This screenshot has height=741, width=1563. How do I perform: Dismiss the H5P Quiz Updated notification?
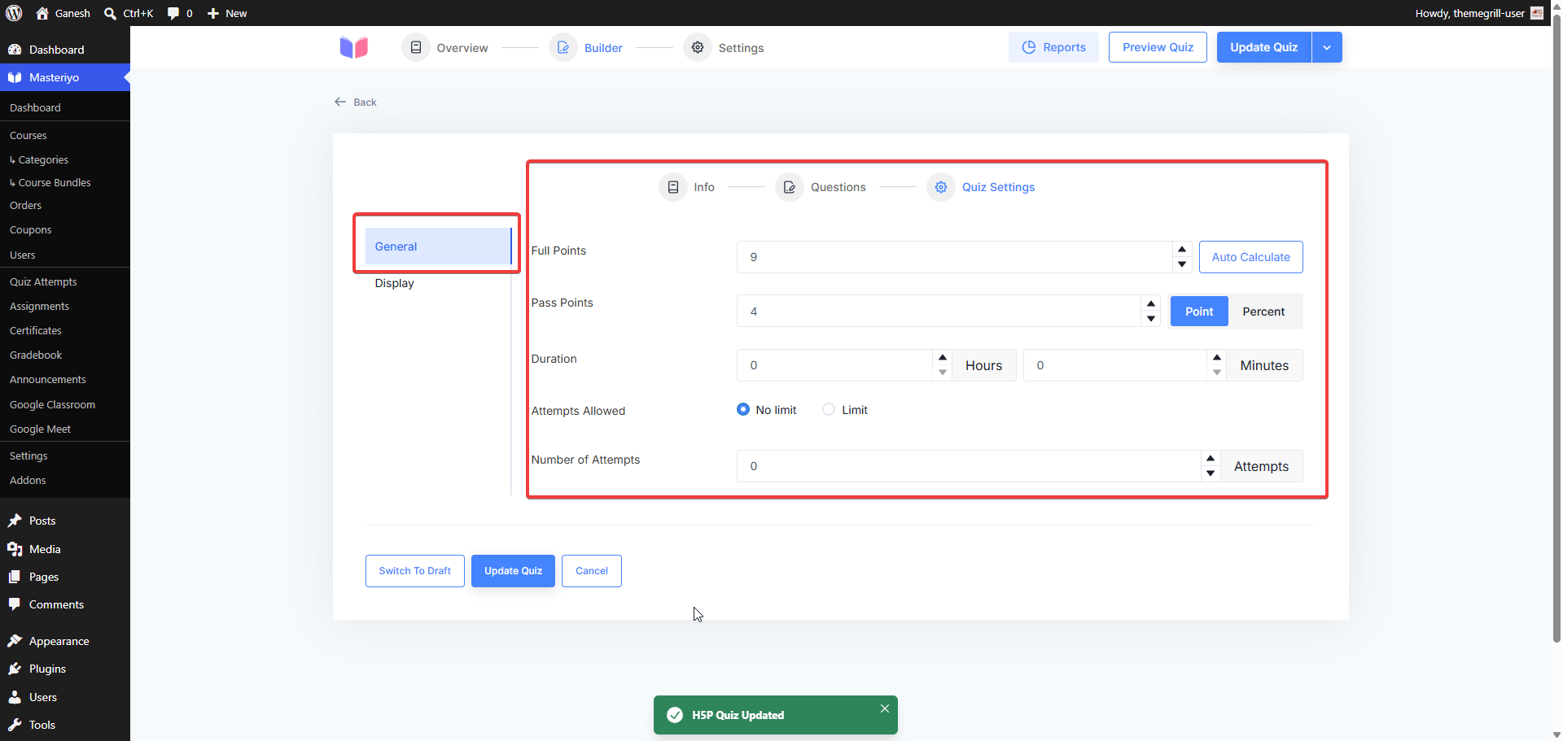click(x=885, y=708)
